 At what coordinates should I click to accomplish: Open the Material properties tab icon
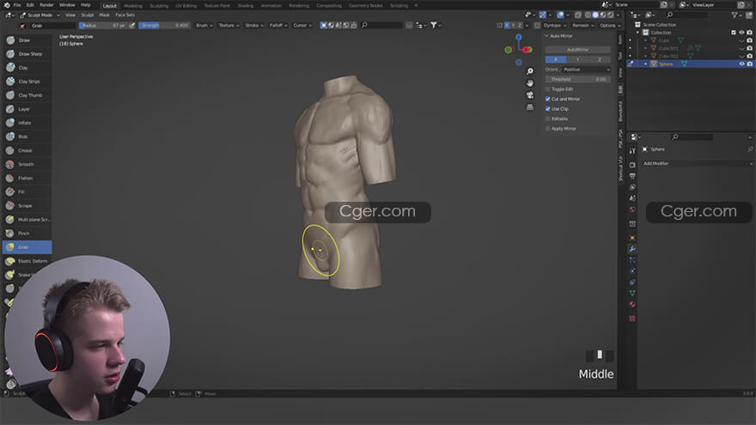point(632,305)
